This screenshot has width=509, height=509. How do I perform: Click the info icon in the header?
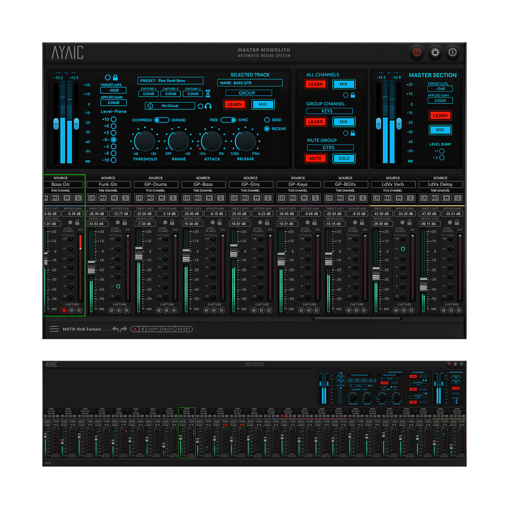[x=452, y=53]
